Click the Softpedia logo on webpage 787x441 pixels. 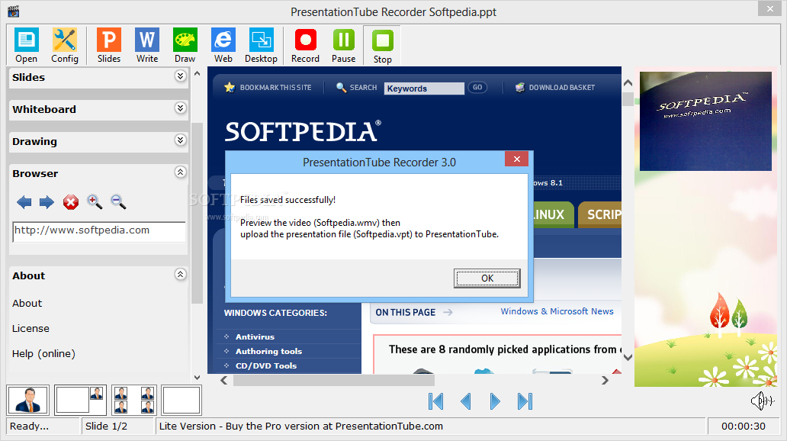pyautogui.click(x=303, y=131)
